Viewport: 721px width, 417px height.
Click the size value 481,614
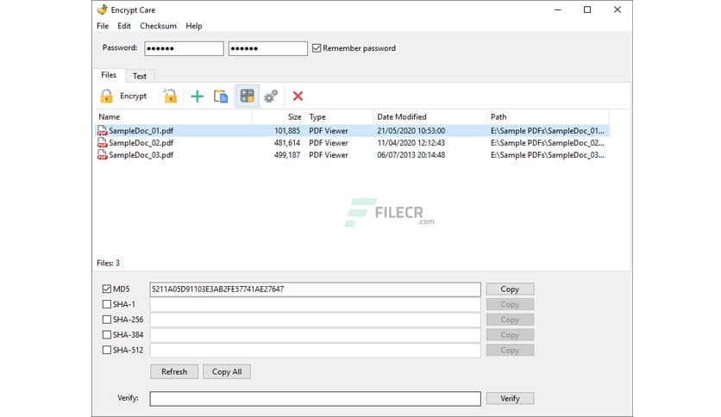[287, 143]
